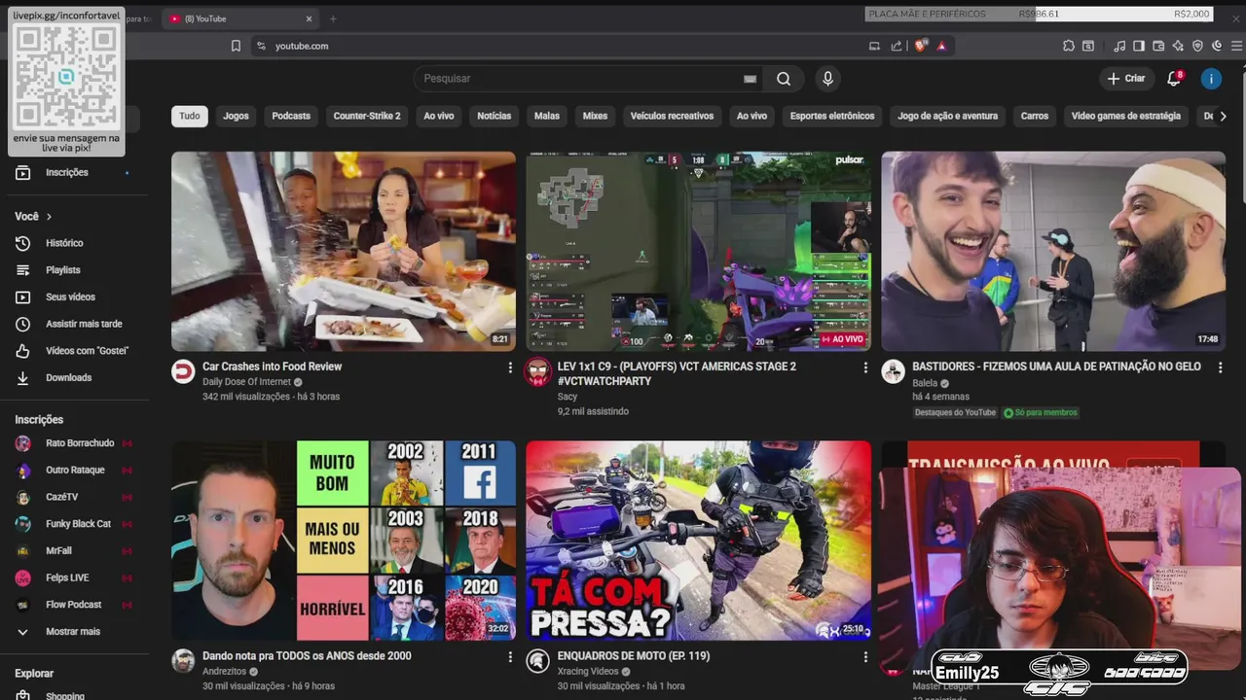Open Rato Borrachudo subscription channel
Image resolution: width=1246 pixels, height=700 pixels.
pyautogui.click(x=73, y=443)
